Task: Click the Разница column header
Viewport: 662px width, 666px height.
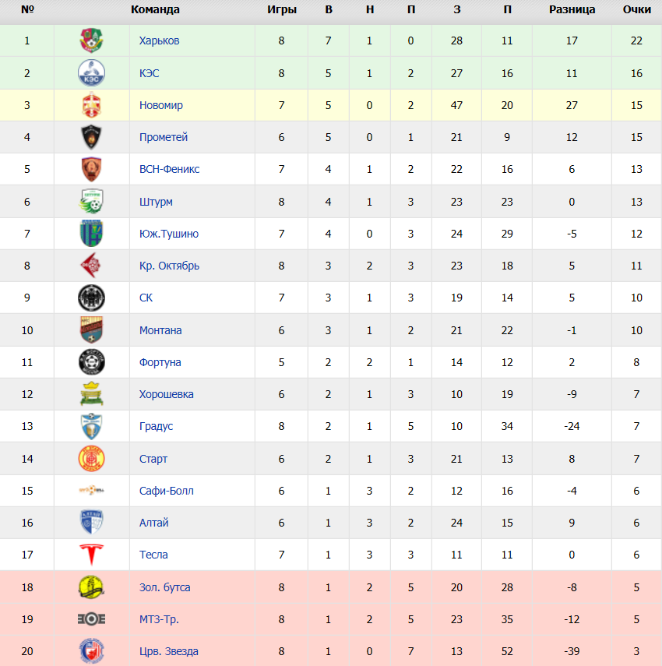Action: point(572,9)
